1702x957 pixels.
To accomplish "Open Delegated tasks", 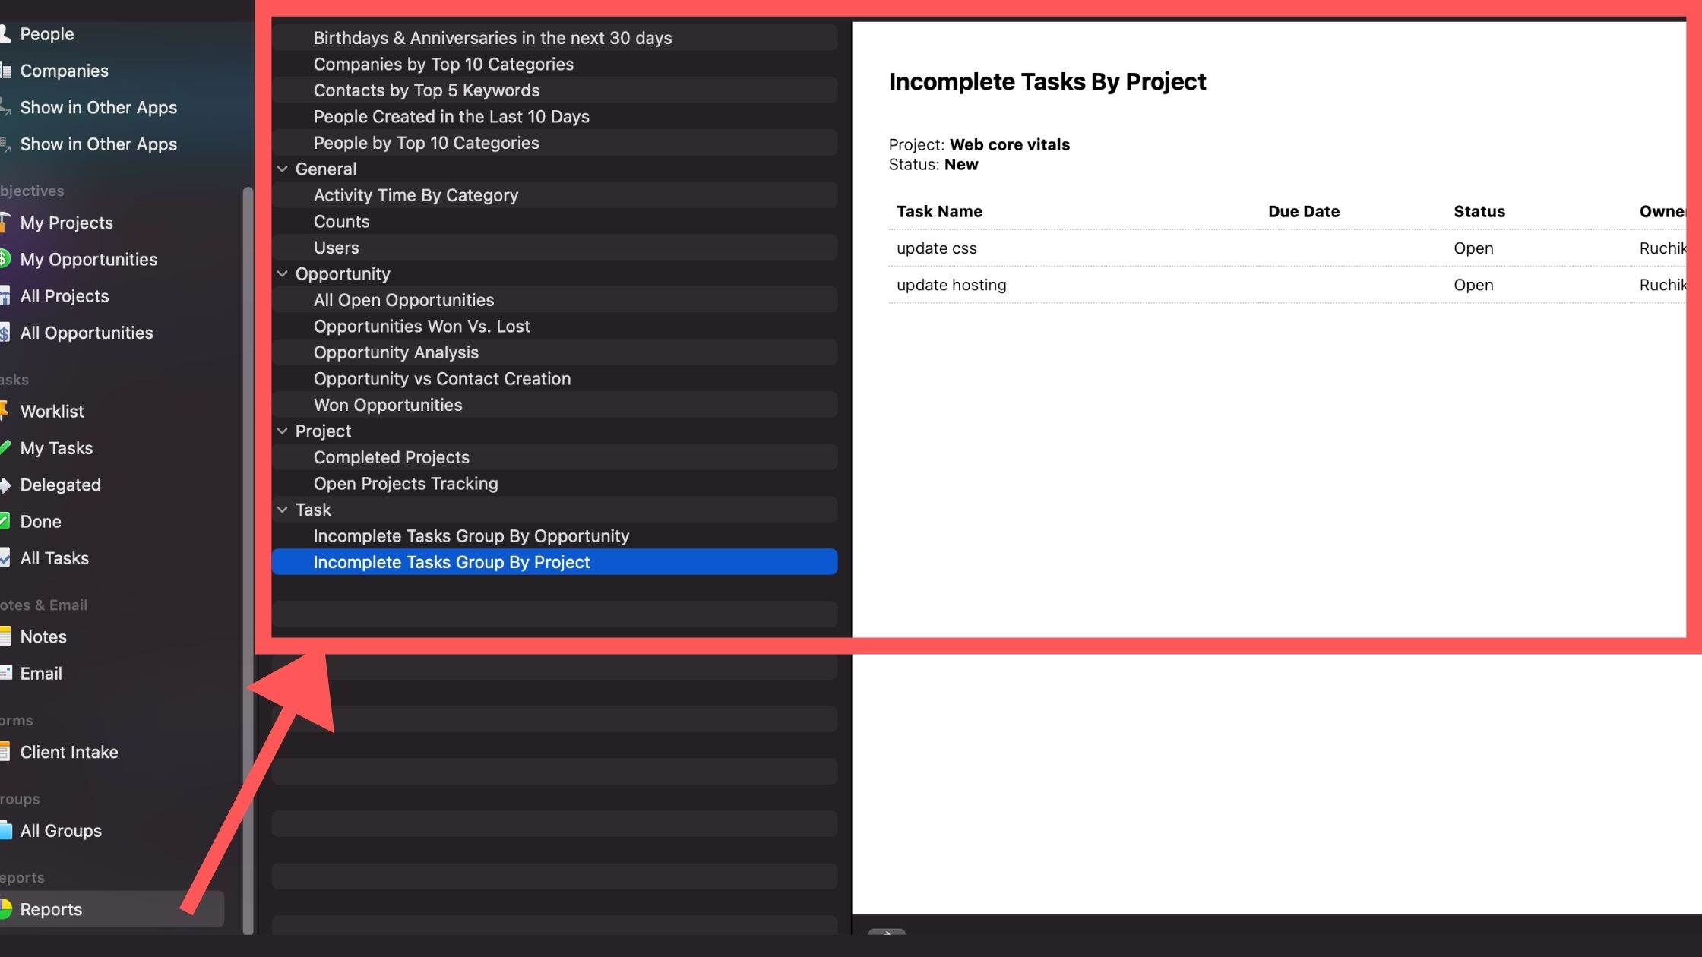I will pyautogui.click(x=60, y=485).
